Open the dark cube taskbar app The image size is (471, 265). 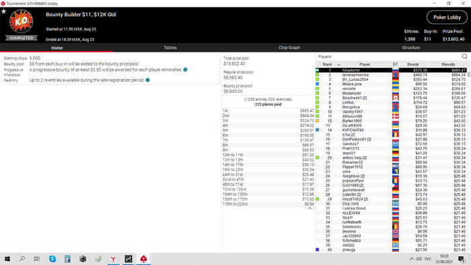[83, 259]
